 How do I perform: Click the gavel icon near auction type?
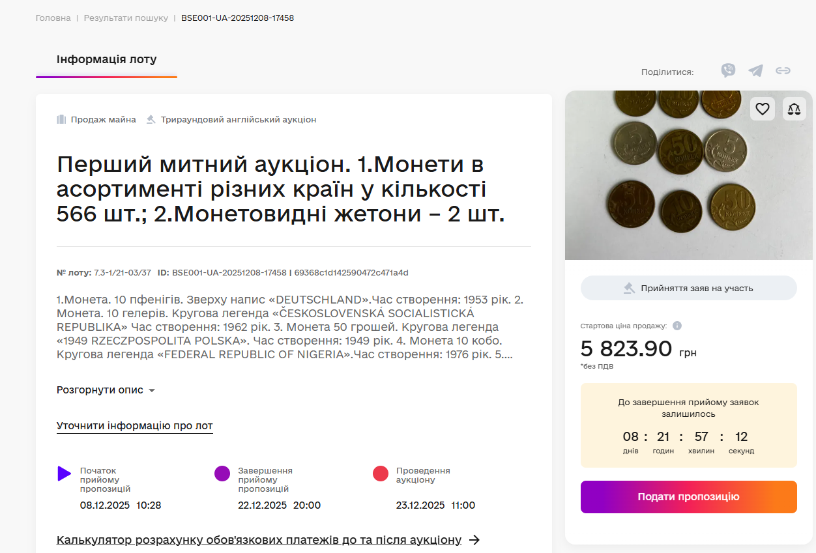[x=151, y=120]
